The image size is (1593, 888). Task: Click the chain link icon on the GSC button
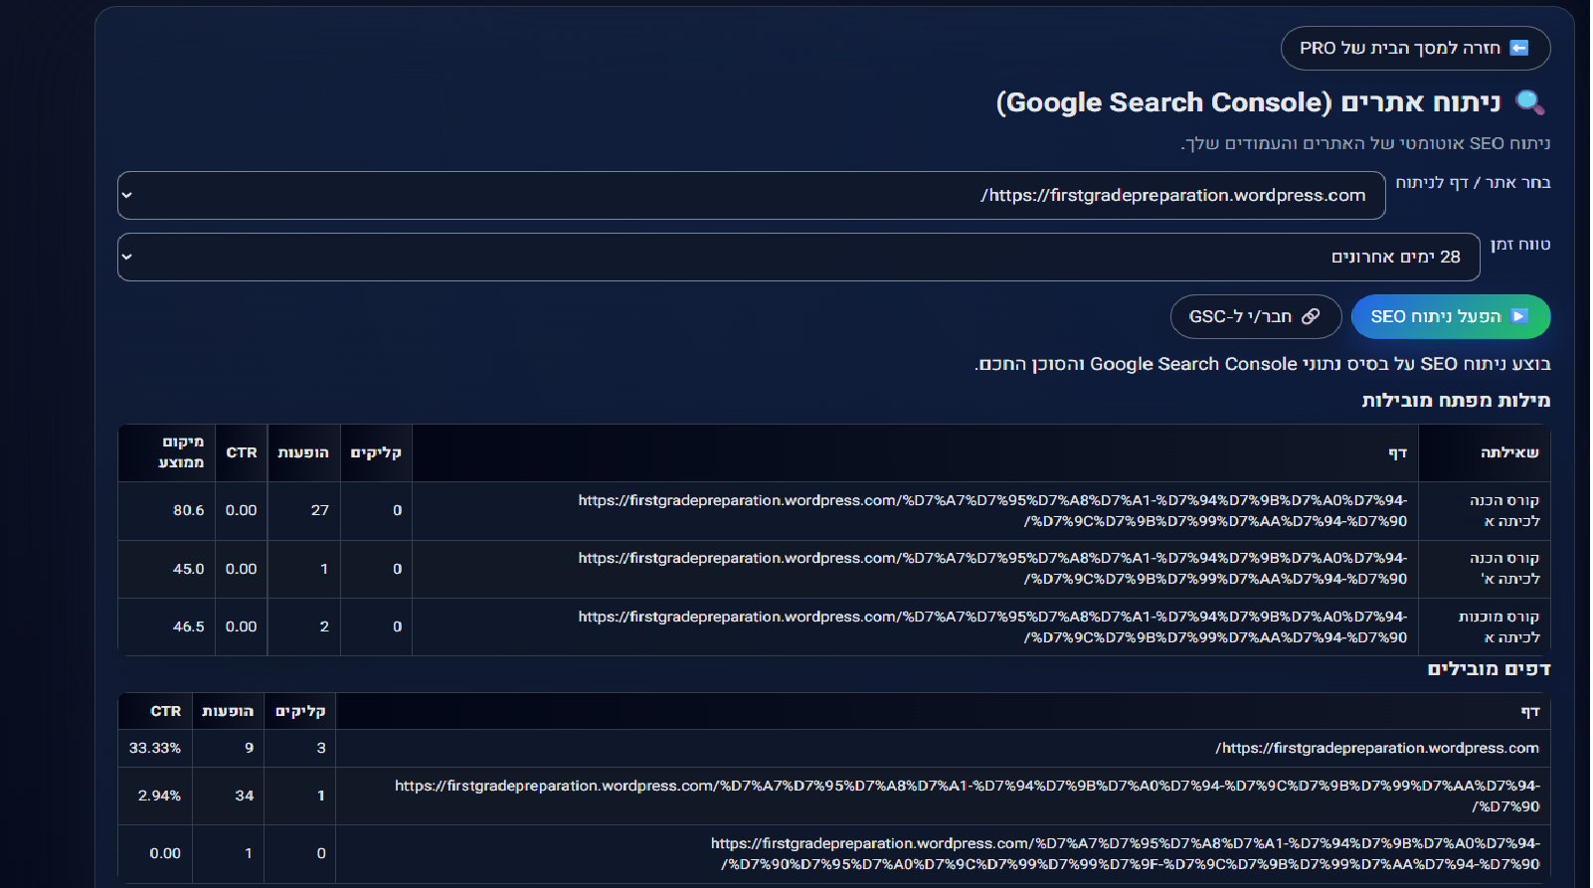pyautogui.click(x=1311, y=316)
